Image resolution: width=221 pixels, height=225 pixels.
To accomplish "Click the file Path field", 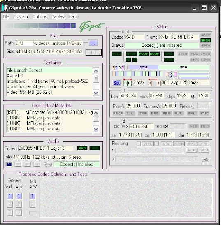I will coord(49,43).
